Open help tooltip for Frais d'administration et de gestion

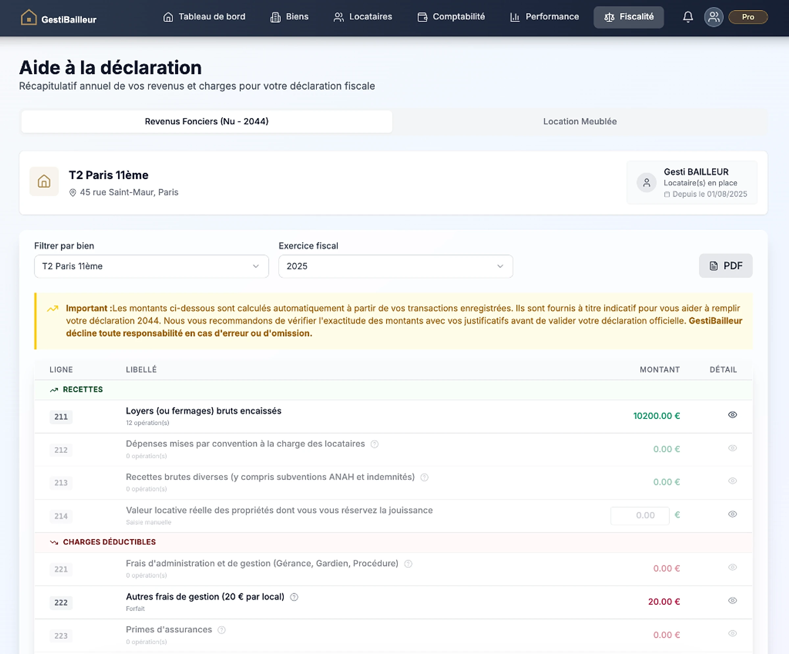click(408, 564)
